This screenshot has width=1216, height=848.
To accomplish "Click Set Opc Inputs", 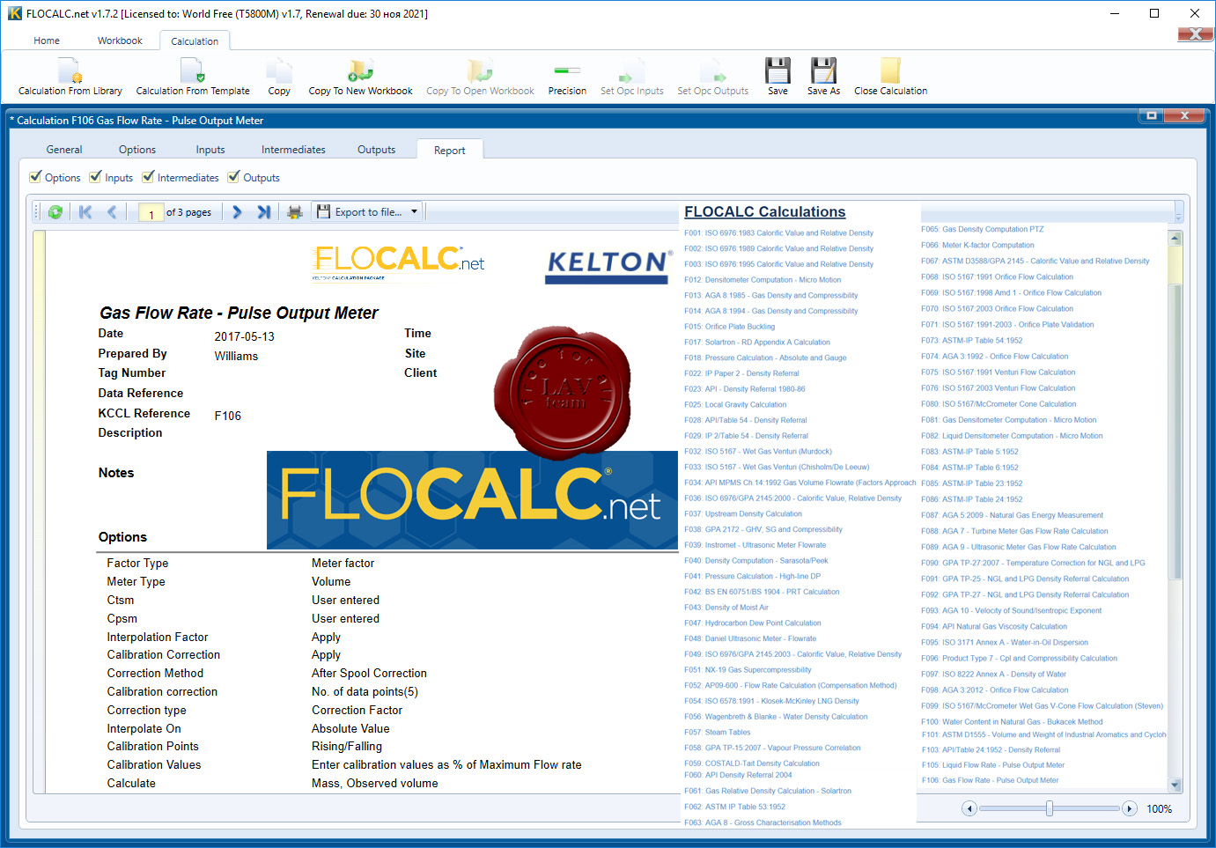I will tap(631, 77).
